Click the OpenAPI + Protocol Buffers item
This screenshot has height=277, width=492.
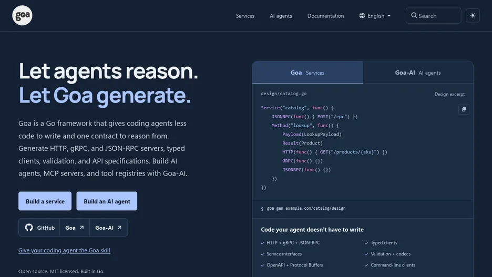click(x=295, y=265)
